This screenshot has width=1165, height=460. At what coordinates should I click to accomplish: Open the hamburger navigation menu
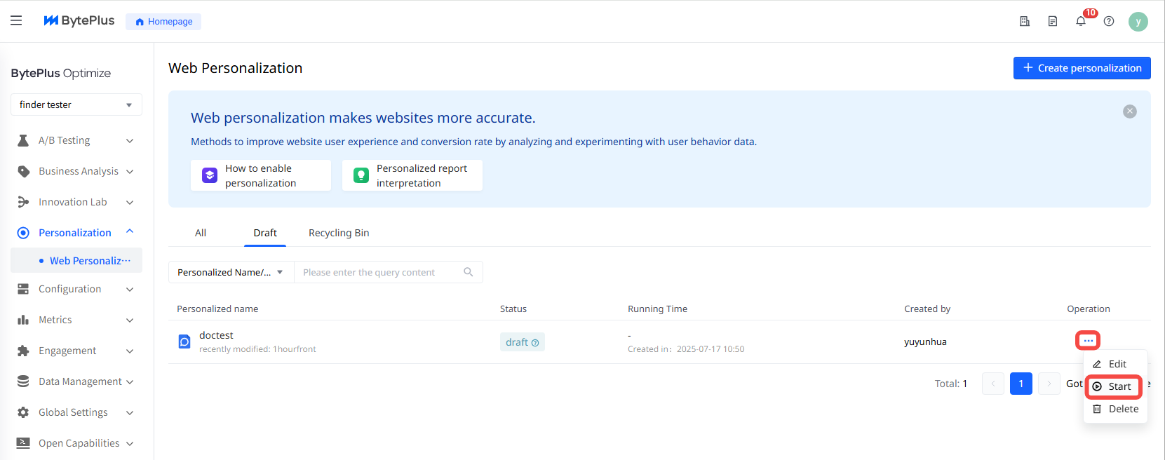point(16,21)
